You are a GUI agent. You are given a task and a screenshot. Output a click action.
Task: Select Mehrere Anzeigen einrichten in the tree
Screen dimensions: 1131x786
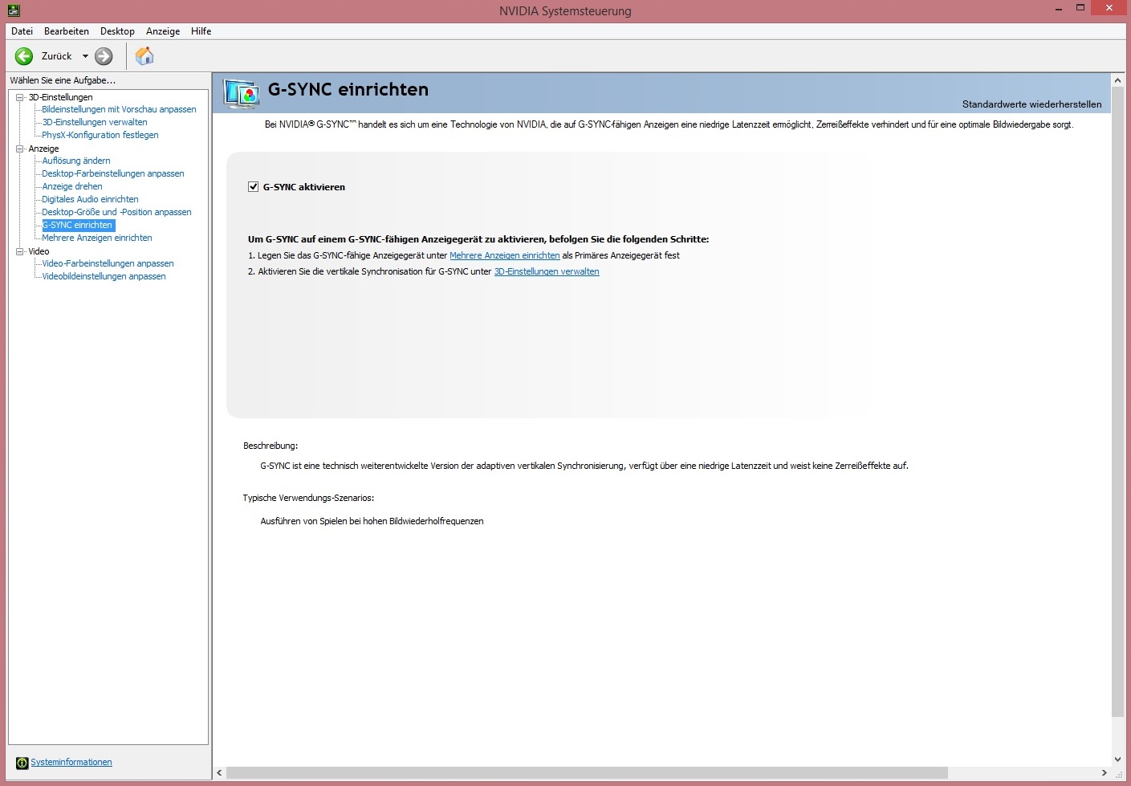(97, 238)
